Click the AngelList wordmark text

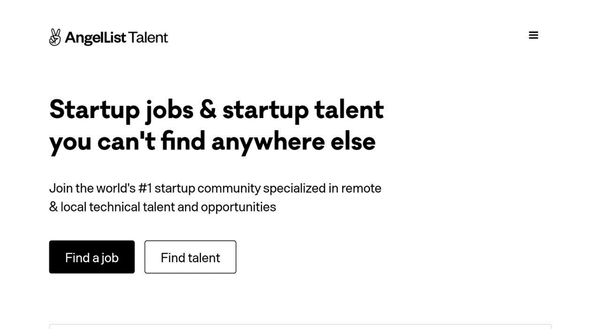click(95, 38)
